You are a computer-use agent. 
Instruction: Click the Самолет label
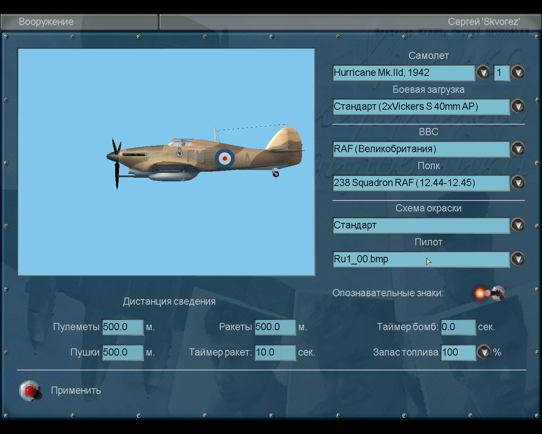pyautogui.click(x=429, y=56)
